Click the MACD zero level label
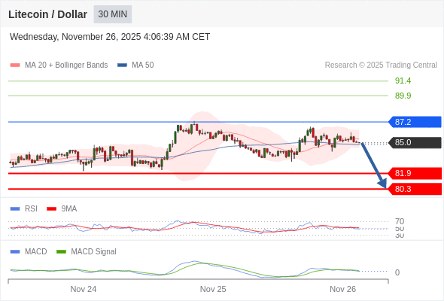This screenshot has width=444, height=301. pyautogui.click(x=397, y=272)
